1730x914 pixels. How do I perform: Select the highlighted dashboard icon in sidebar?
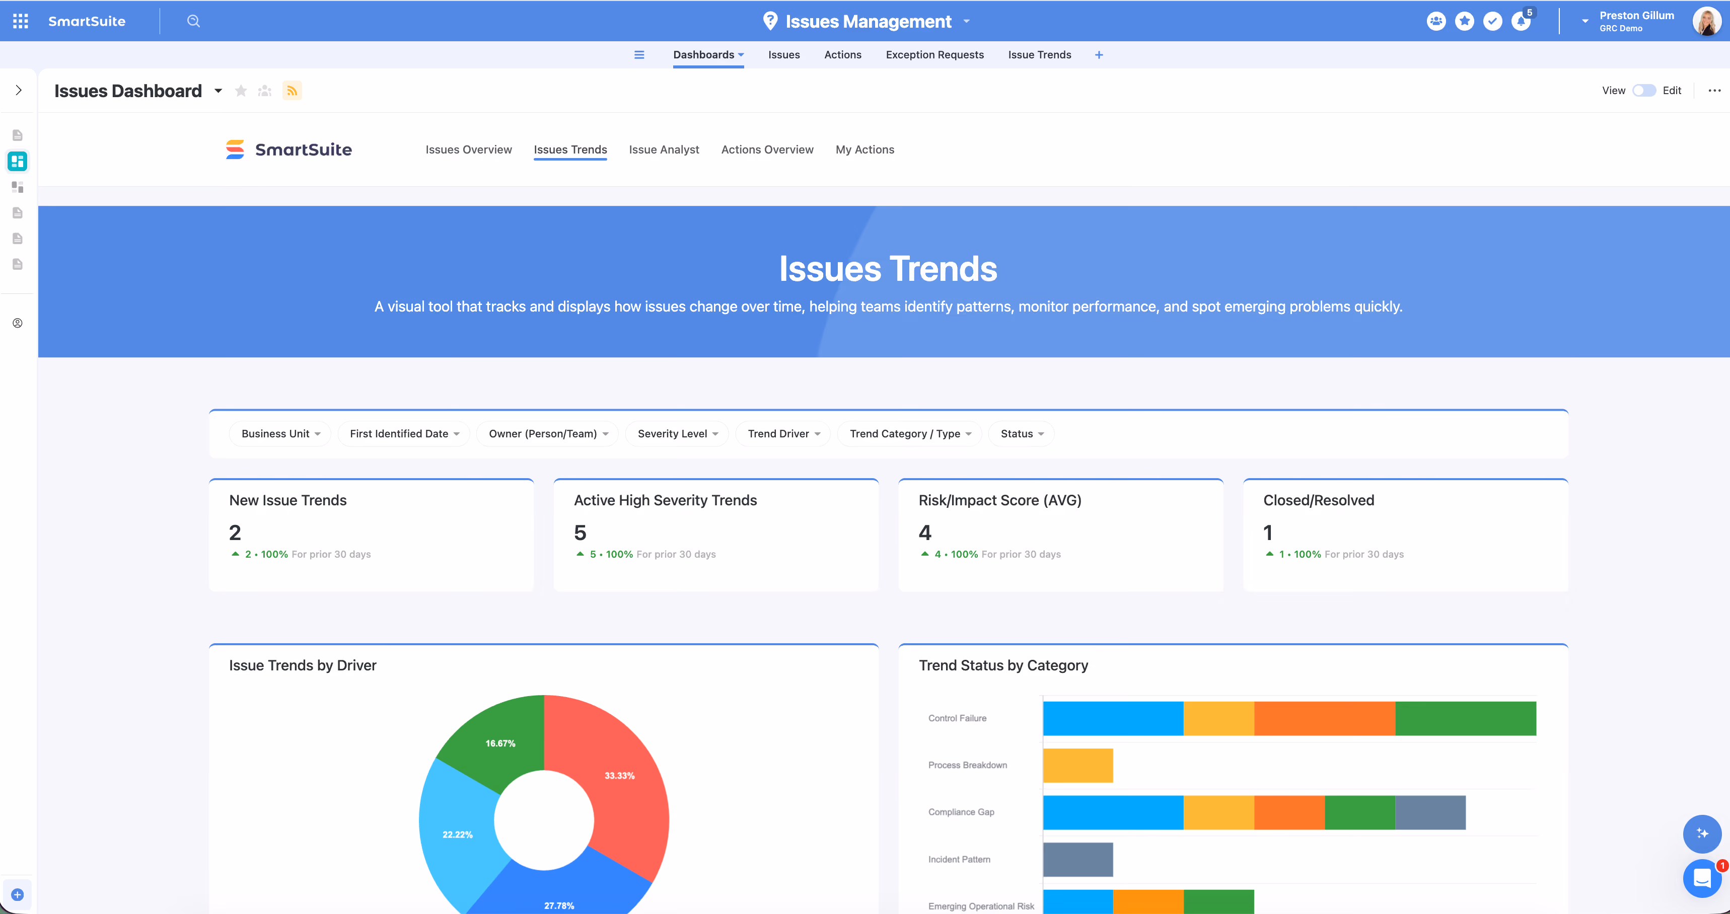18,161
